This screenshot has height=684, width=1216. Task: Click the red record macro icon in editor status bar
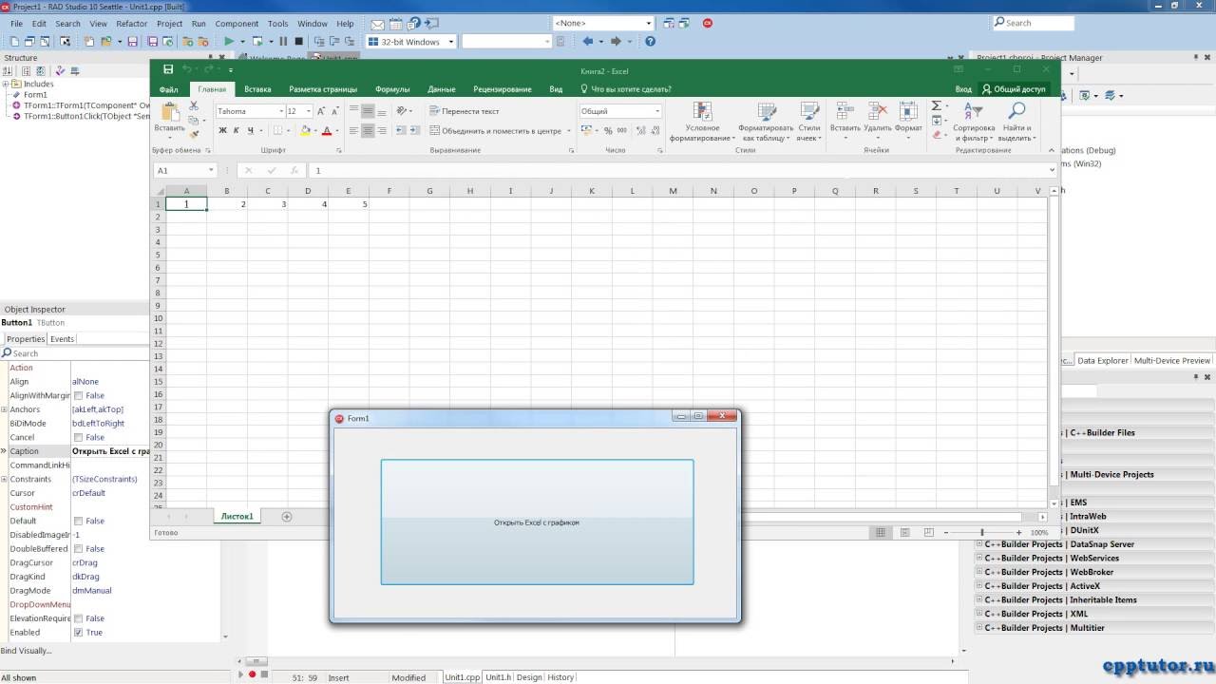(x=252, y=674)
